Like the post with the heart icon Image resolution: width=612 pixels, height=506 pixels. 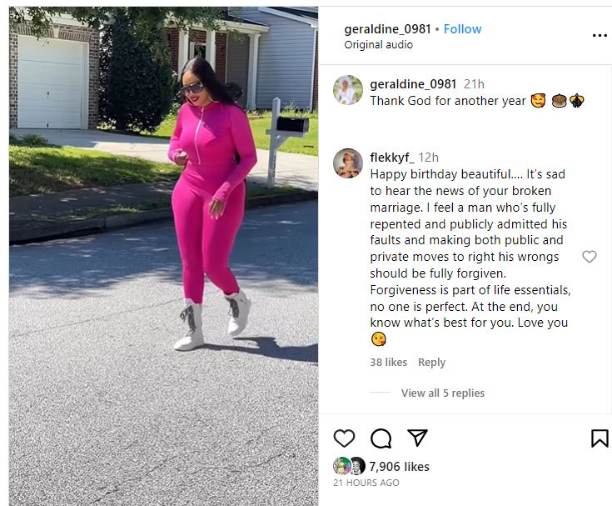click(x=344, y=438)
